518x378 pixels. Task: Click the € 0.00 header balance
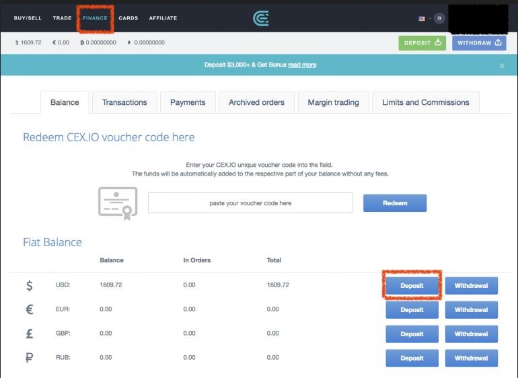pos(61,42)
